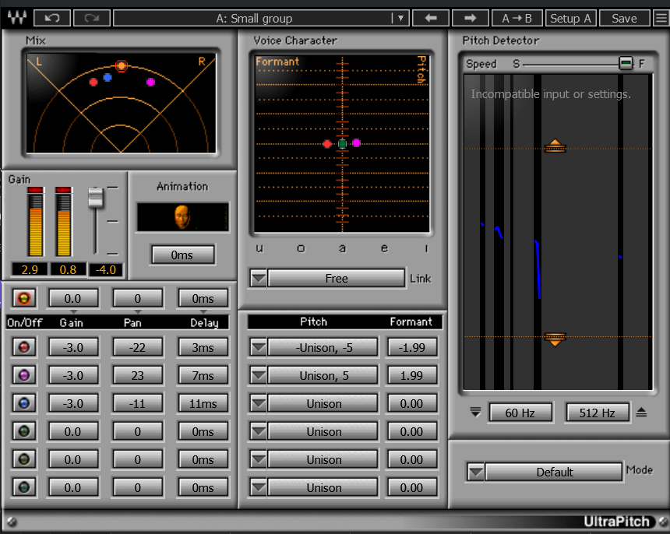Click the 60 Hz low frequency field

tap(520, 413)
